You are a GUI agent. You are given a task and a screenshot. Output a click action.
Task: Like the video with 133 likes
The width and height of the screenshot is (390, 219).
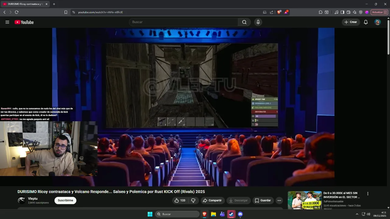point(180,200)
